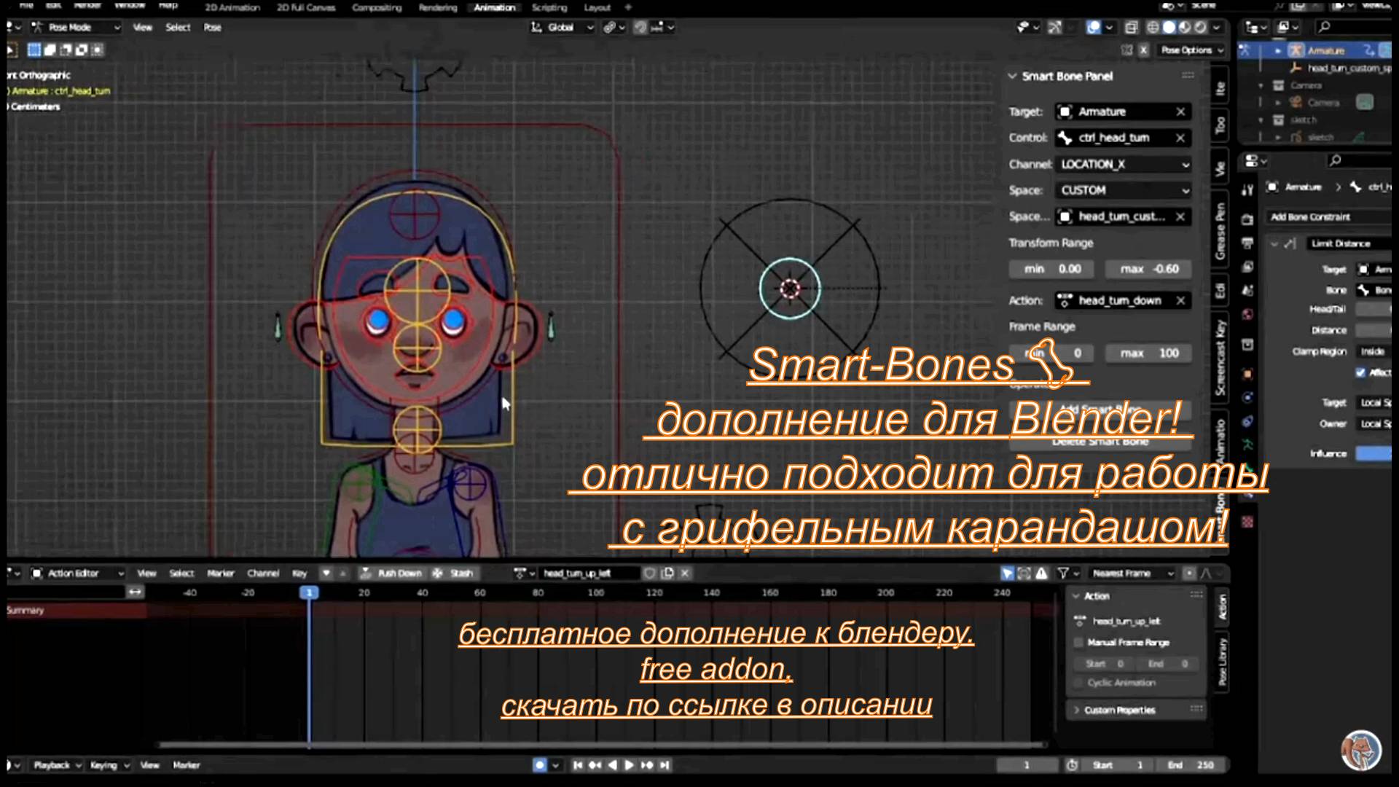Viewport: 1399px width, 787px height.
Task: Open the Screencast Key sidebar tab
Action: [1220, 357]
